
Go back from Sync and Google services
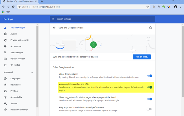pos(54,28)
